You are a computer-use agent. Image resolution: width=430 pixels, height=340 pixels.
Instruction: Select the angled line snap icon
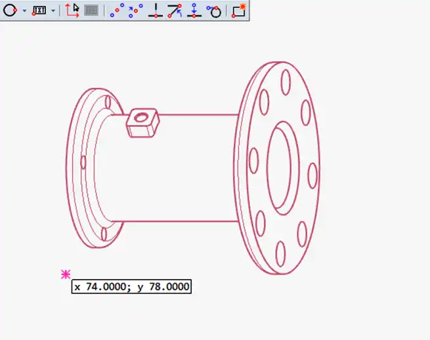click(x=175, y=10)
